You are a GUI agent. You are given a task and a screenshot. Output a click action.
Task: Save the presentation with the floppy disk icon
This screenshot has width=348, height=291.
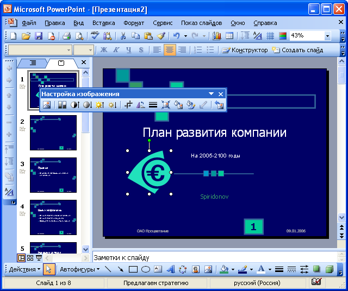pyautogui.click(x=39, y=36)
